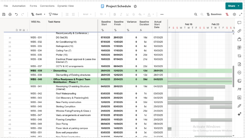245x138 pixels.
Task: Collapse the Dismantling parent row
Action: pos(51,71)
